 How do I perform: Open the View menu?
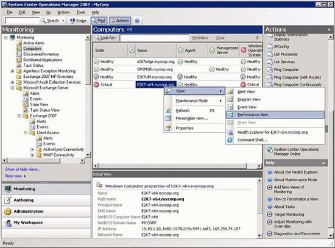tap(36, 12)
